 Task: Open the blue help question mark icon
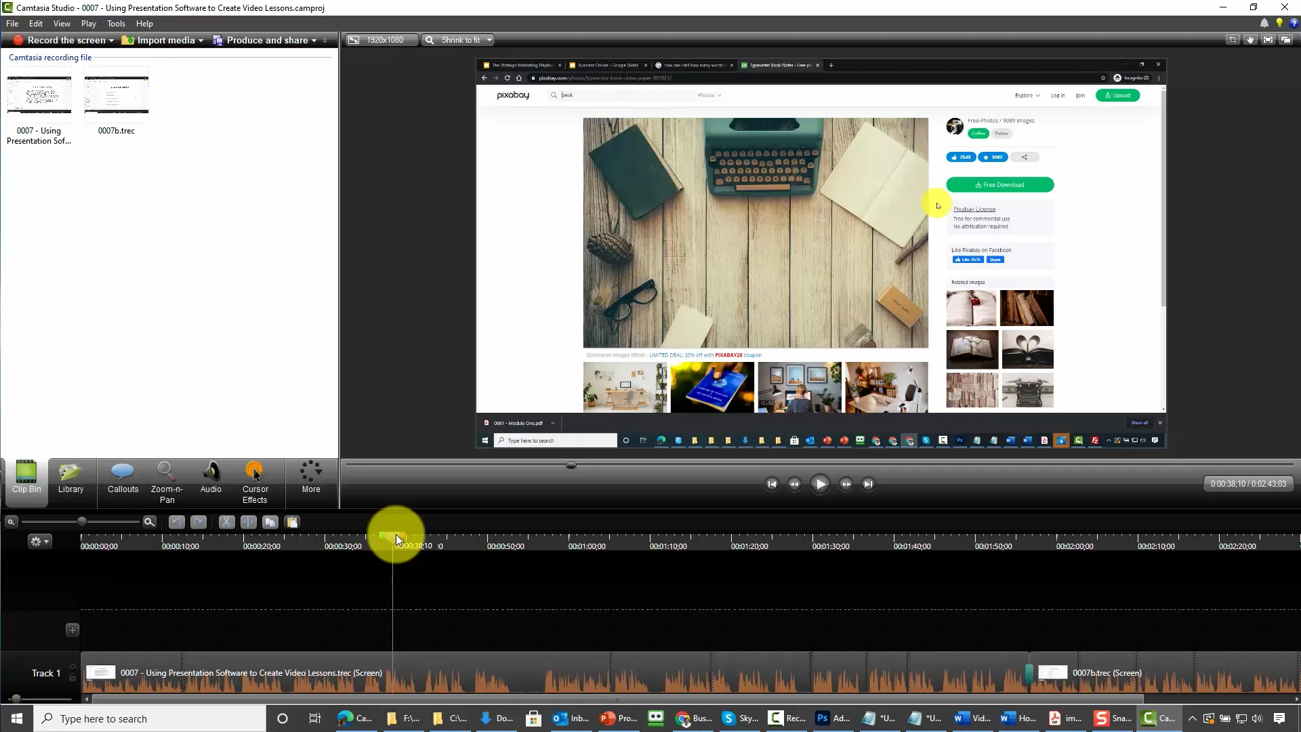(1294, 23)
